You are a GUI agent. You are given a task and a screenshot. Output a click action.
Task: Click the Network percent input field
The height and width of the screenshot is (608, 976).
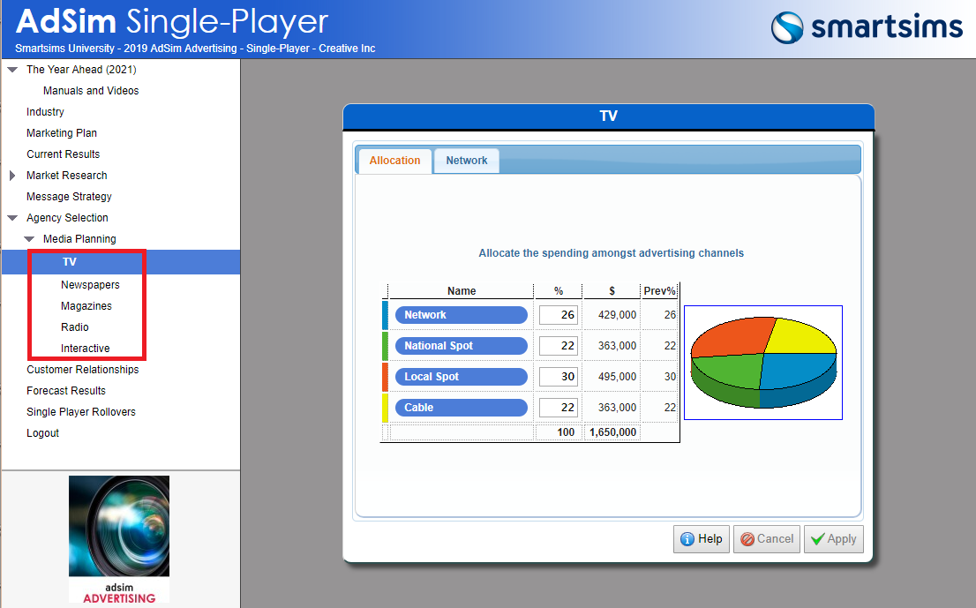coord(558,315)
